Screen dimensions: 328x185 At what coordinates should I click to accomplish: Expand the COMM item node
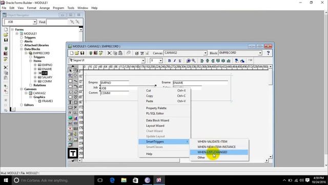click(x=35, y=81)
